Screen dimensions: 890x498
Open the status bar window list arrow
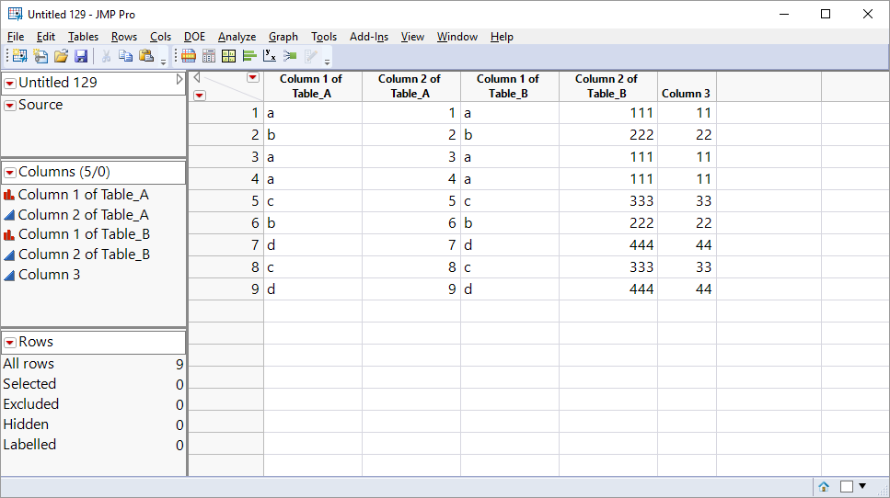[x=862, y=486]
